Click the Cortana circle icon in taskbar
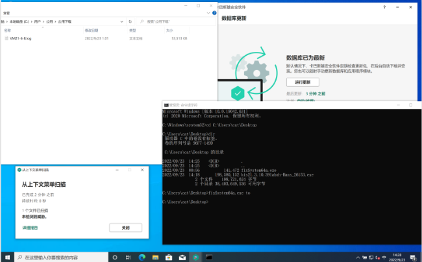422x262 pixels. 115,257
